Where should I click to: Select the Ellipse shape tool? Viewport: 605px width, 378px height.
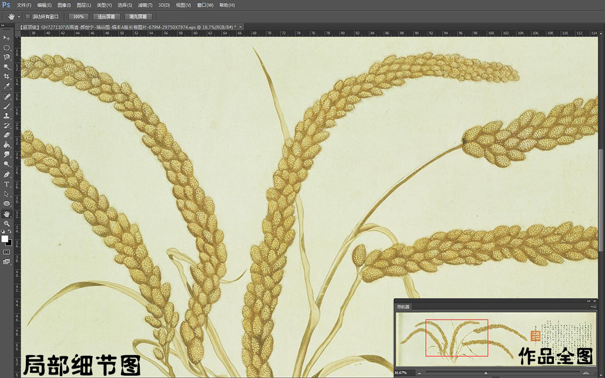[6, 203]
